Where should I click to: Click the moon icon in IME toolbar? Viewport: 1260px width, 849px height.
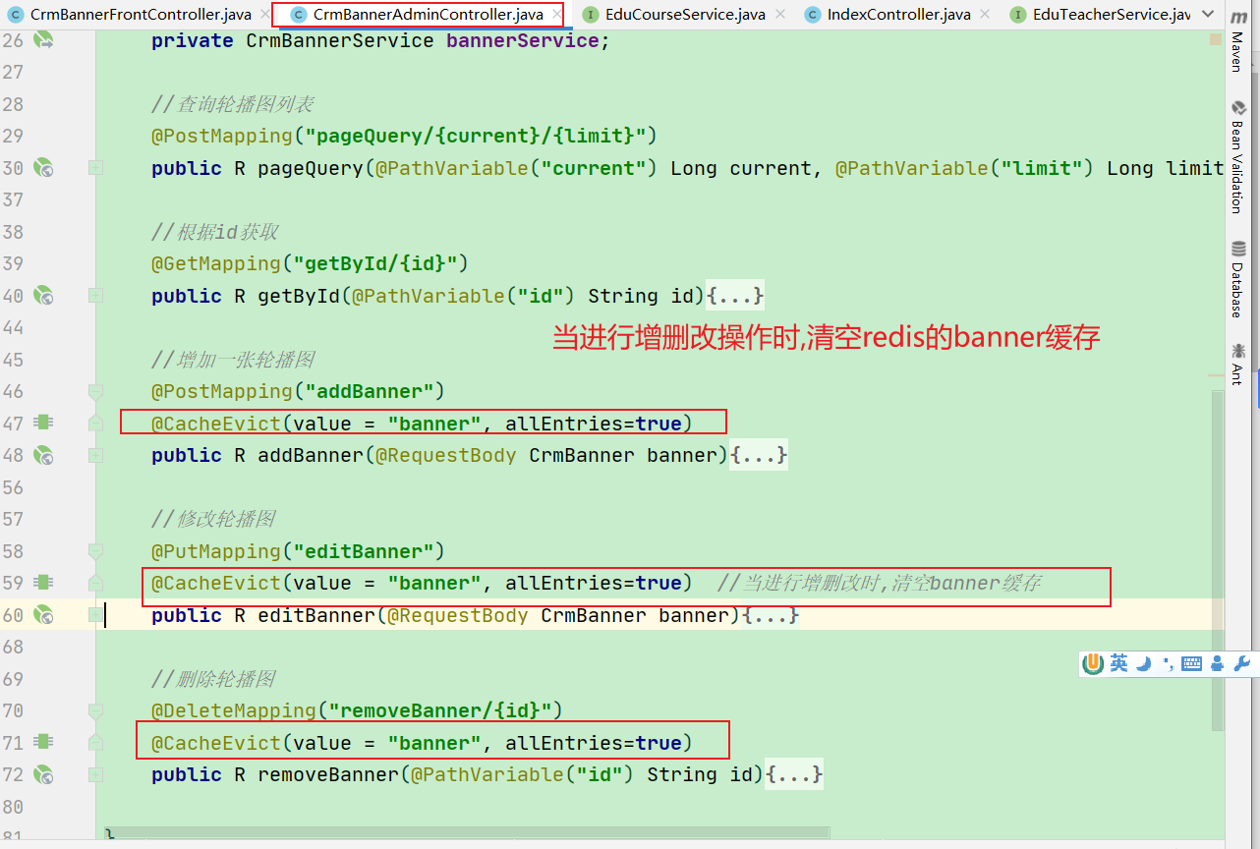[1144, 664]
